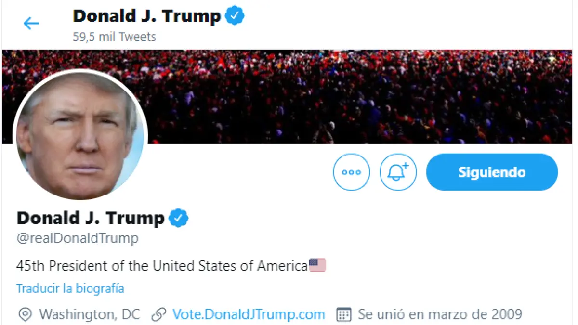Image resolution: width=578 pixels, height=325 pixels.
Task: Open the circular profile avatar photo
Action: [80, 136]
